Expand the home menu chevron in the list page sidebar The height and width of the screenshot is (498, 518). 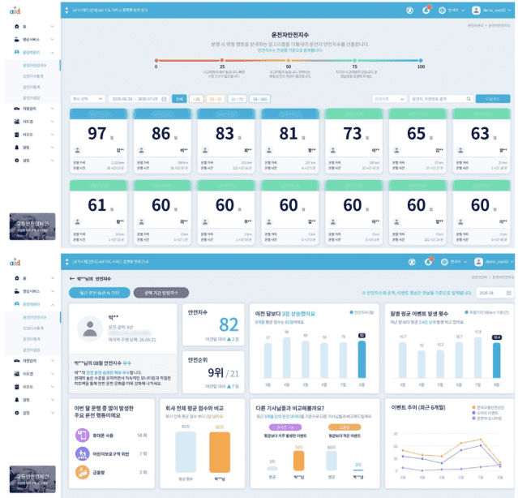(x=52, y=27)
